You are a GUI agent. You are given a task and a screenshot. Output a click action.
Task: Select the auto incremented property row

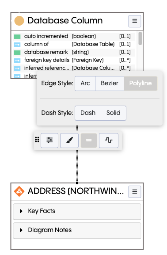click(74, 36)
